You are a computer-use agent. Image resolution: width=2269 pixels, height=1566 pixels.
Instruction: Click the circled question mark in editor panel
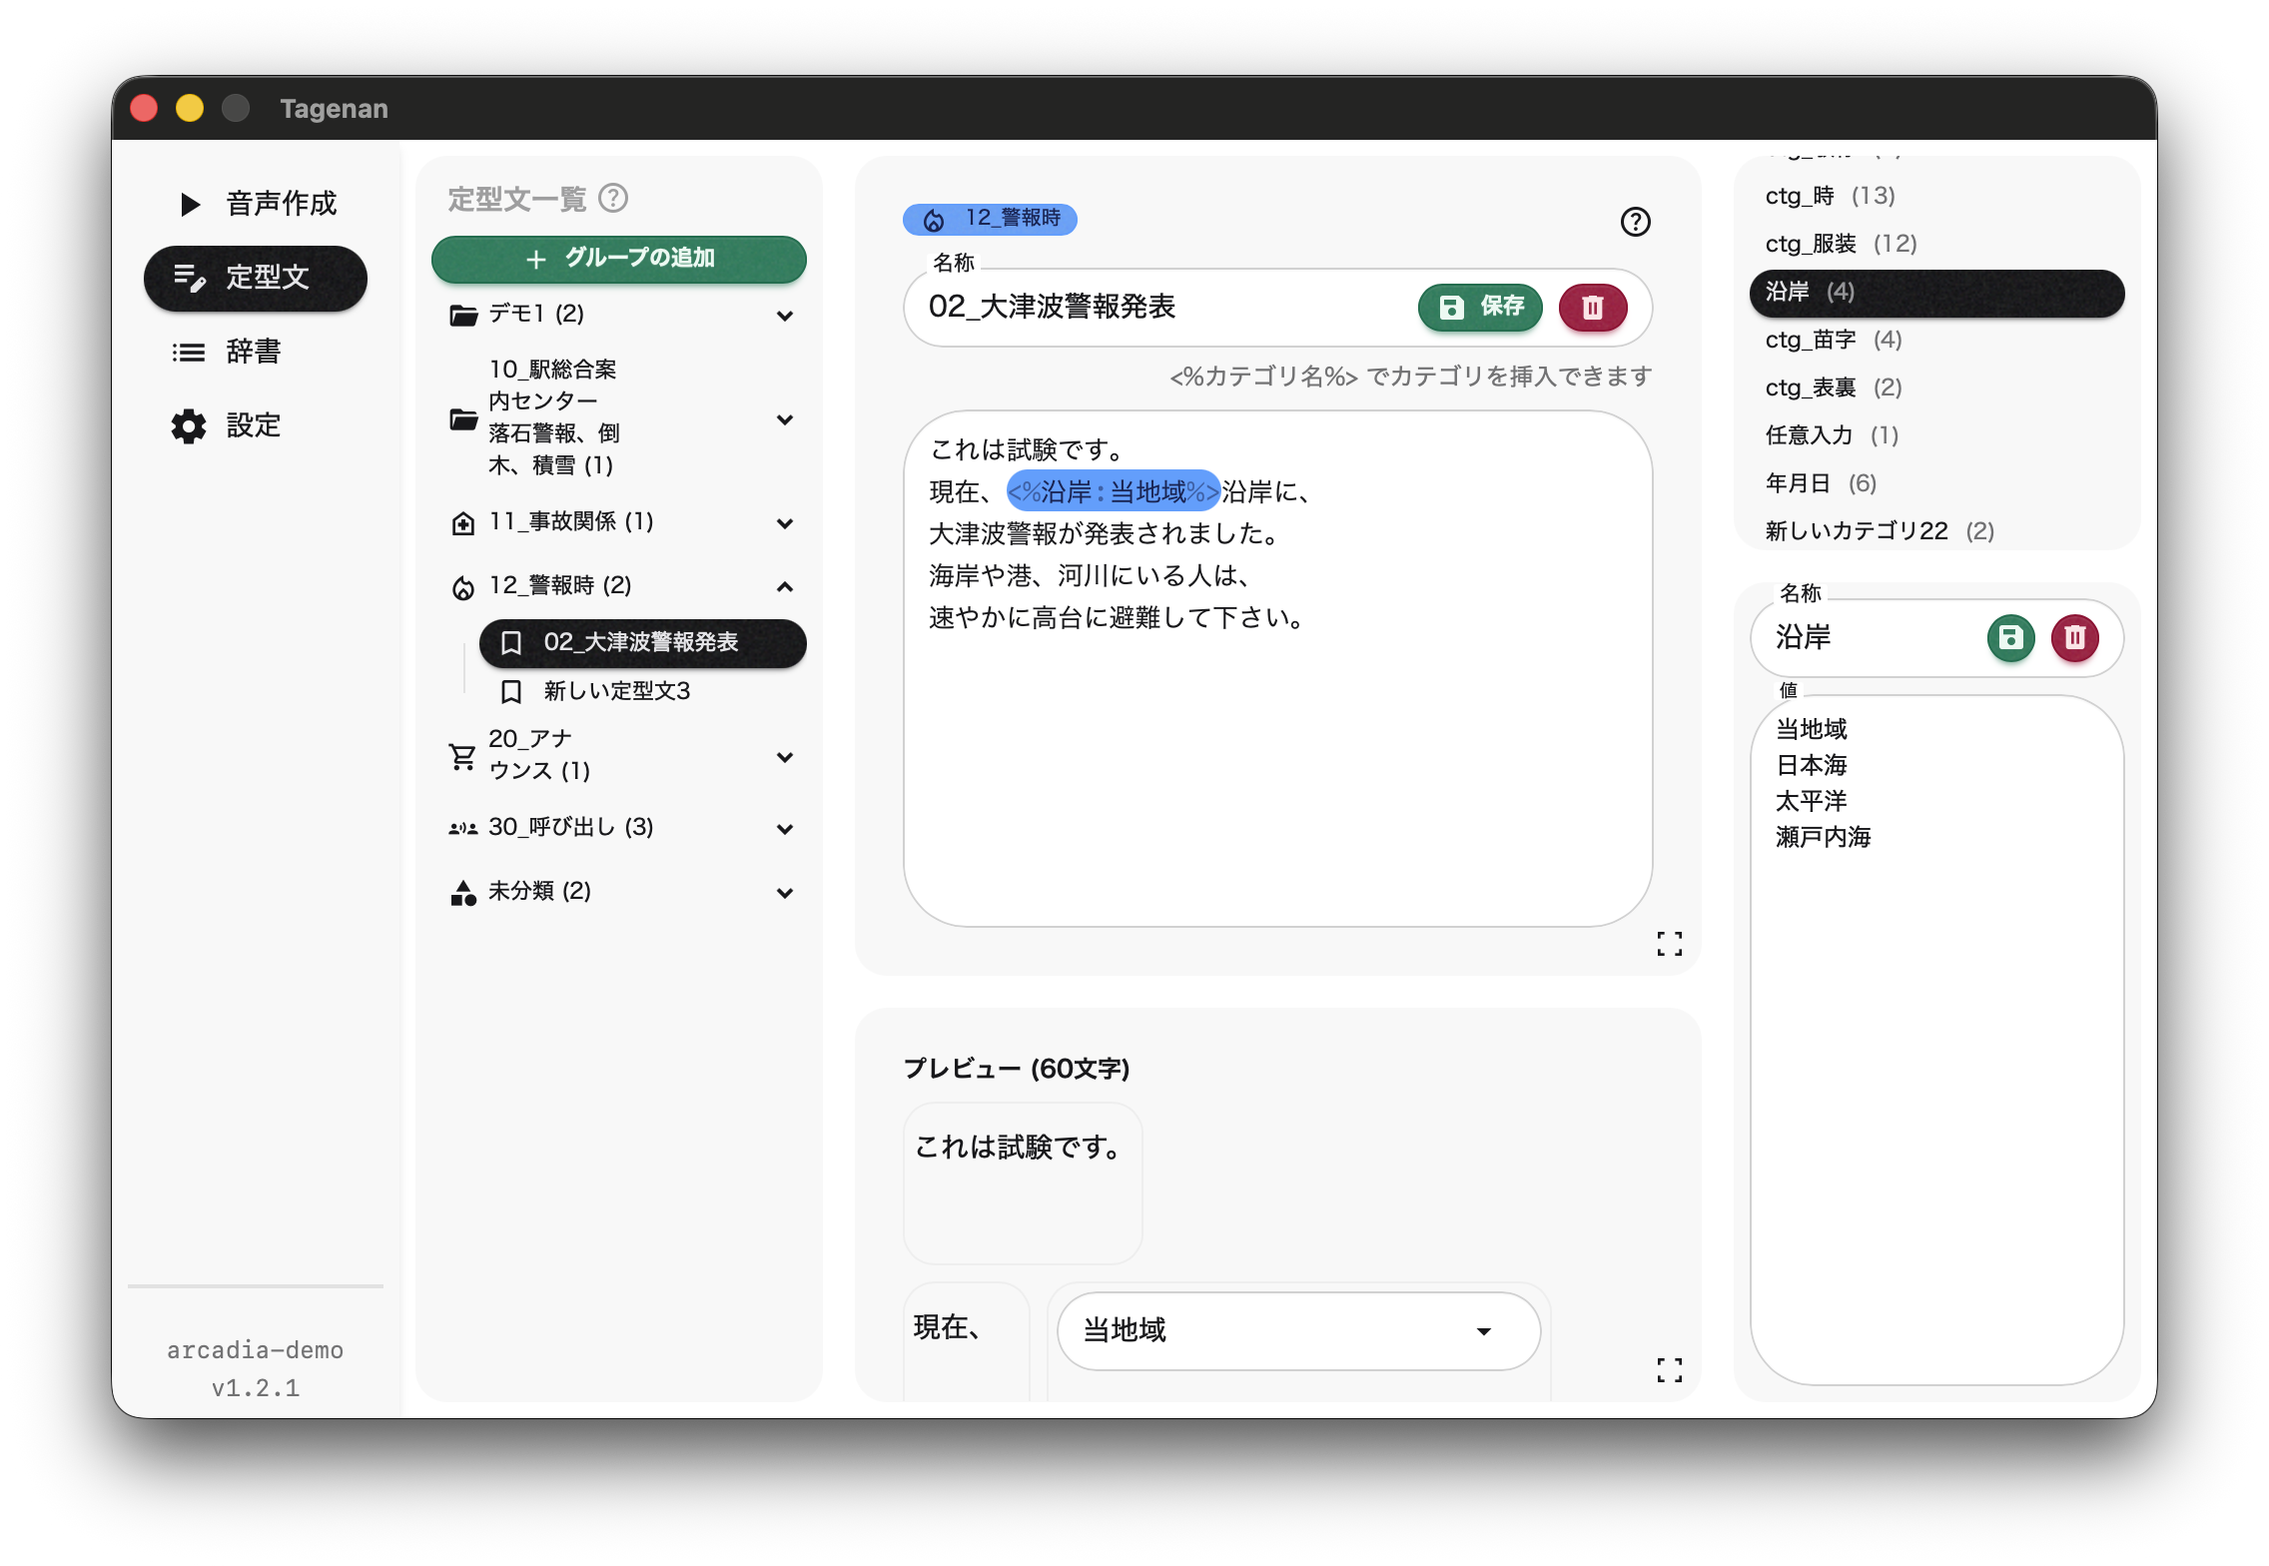(1635, 222)
